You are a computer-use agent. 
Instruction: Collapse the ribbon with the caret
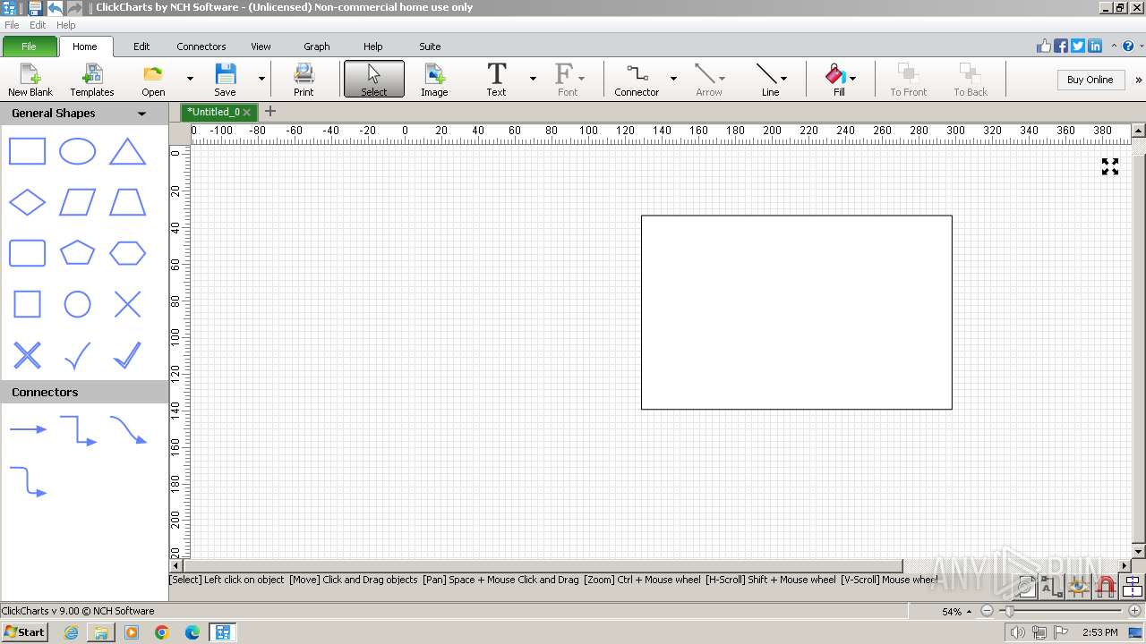[1114, 46]
